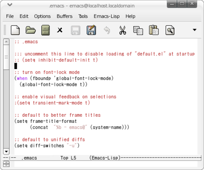Click the ';; turn on font-lock mode' comment
204x170 pixels.
(47, 72)
